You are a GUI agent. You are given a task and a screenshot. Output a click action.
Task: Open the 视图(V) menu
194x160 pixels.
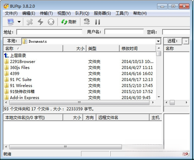(x=64, y=13)
